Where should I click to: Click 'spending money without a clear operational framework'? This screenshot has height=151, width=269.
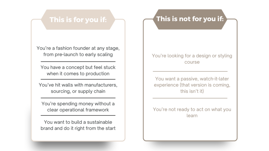pos(78,107)
